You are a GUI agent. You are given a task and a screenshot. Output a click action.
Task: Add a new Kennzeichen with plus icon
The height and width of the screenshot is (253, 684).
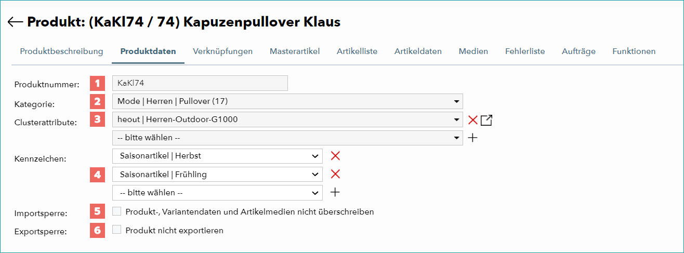335,192
